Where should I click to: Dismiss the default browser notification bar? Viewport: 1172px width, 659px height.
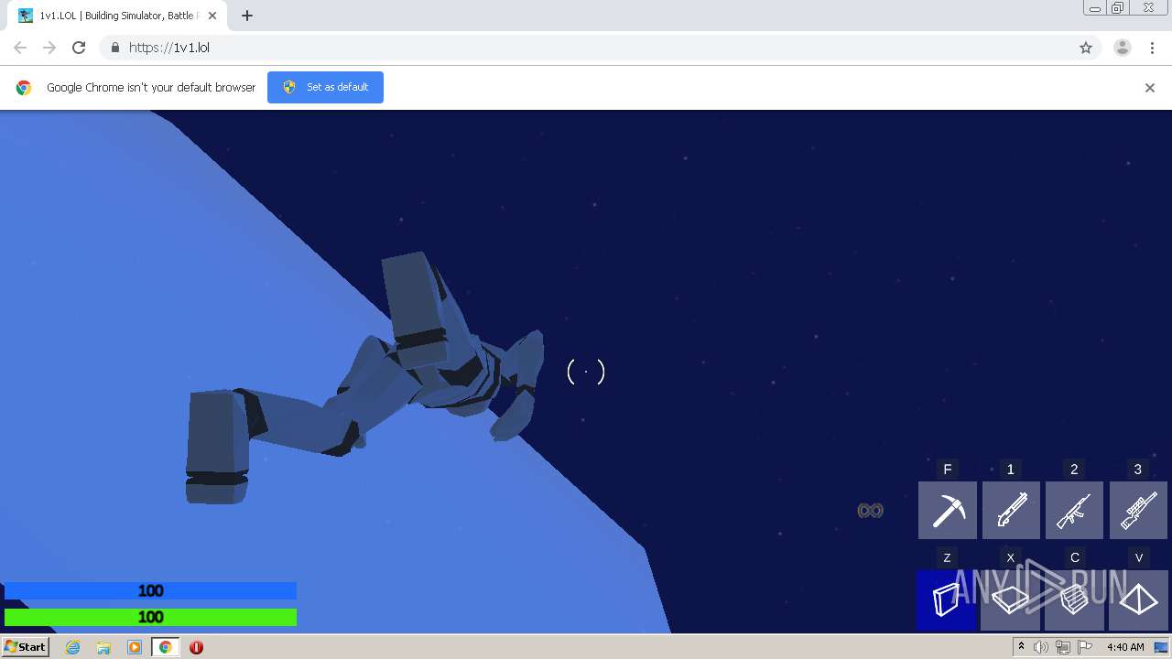(1150, 88)
